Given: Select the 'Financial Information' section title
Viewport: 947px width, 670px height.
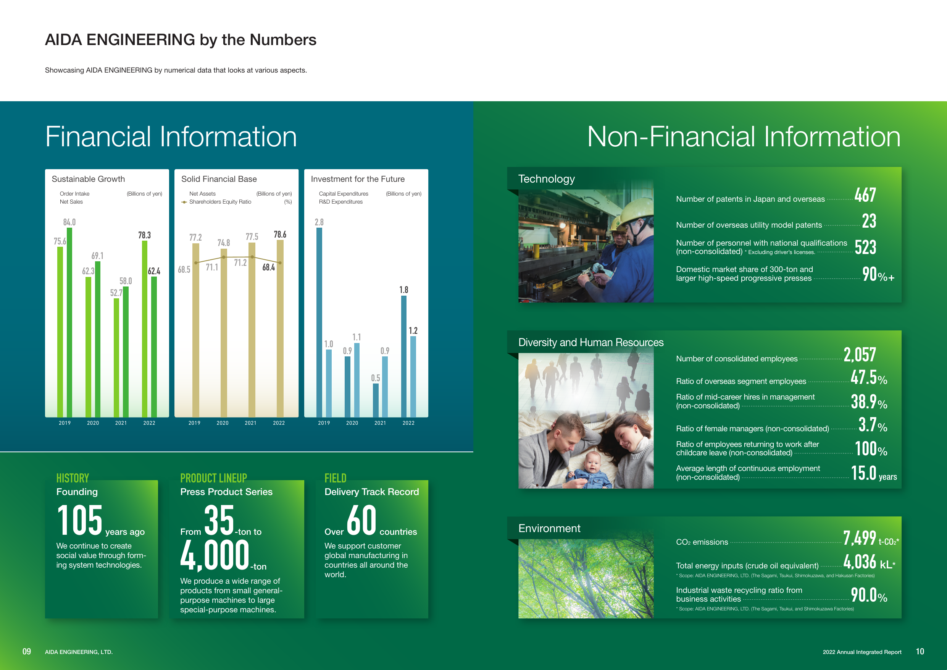Looking at the screenshot, I should coord(171,137).
